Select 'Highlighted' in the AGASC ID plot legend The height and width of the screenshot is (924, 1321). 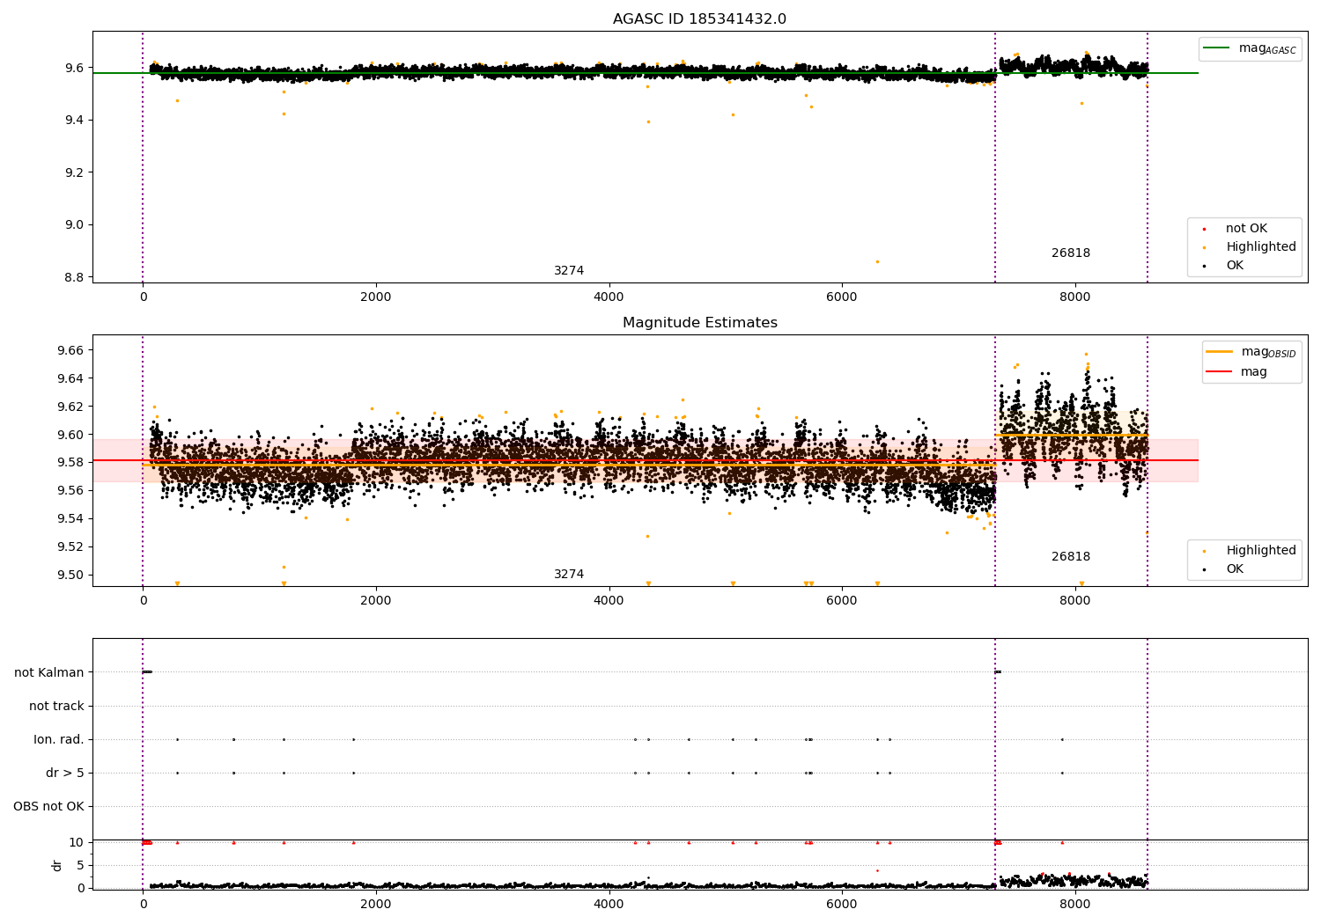1260,247
